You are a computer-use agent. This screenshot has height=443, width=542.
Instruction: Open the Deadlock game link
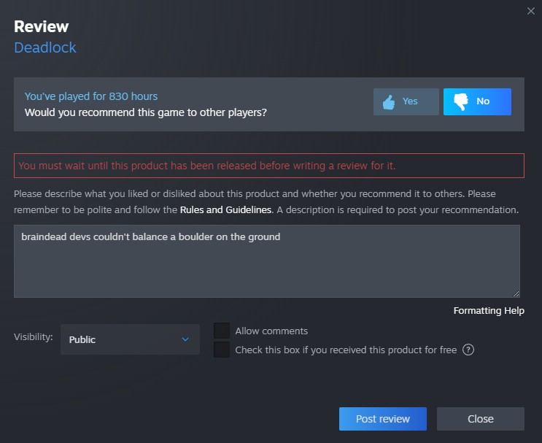45,47
